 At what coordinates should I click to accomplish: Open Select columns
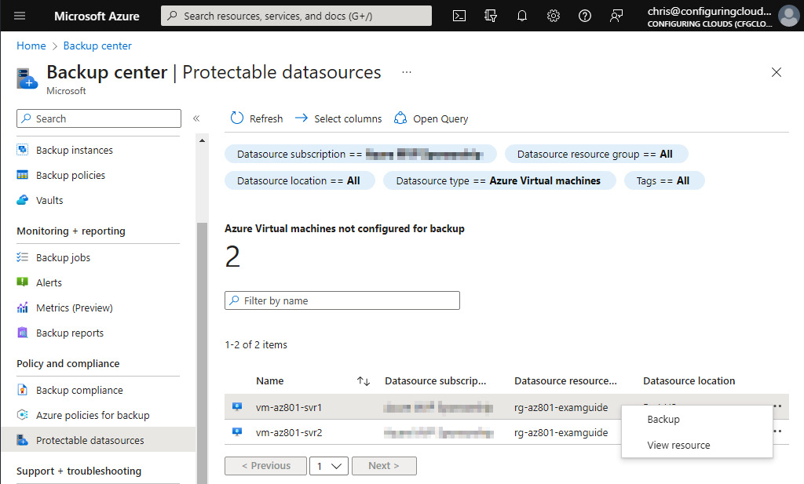(x=338, y=118)
